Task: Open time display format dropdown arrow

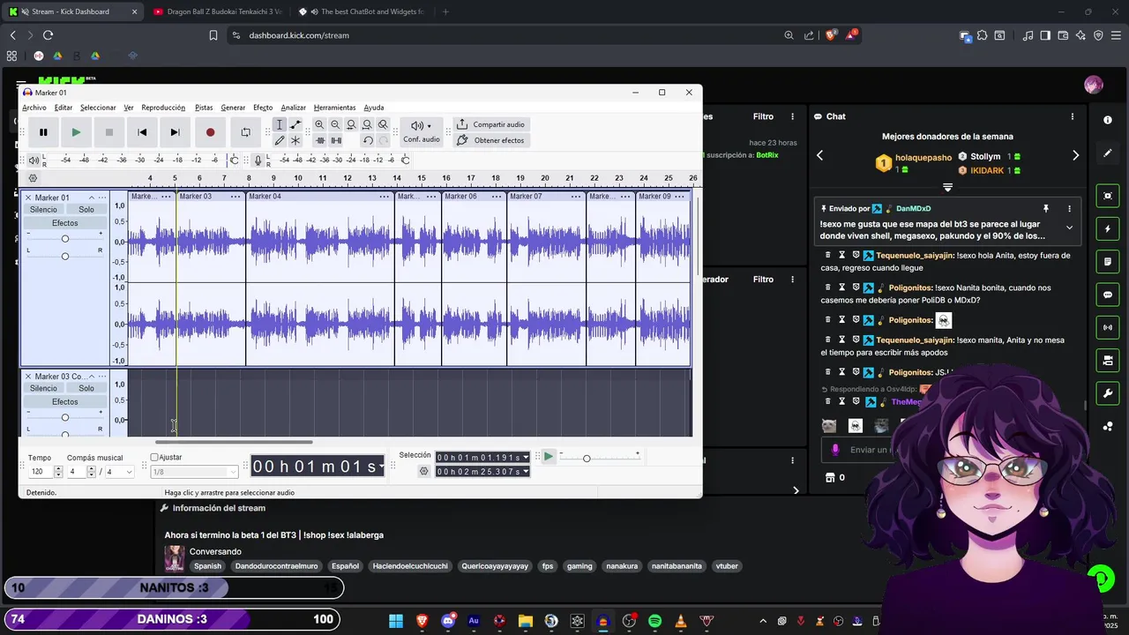Action: [381, 467]
